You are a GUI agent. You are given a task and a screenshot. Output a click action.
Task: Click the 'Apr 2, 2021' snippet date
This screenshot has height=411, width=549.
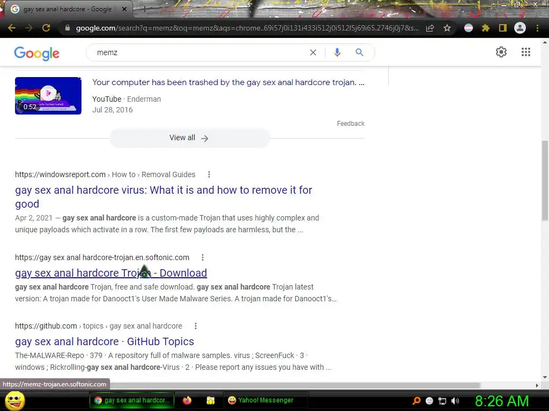[x=34, y=218]
